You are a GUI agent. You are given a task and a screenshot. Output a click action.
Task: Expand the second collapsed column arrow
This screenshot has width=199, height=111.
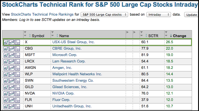pos(135,32)
